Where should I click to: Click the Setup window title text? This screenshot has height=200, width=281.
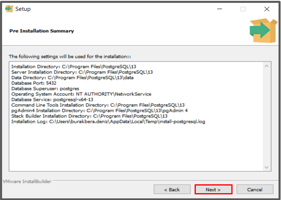23,9
